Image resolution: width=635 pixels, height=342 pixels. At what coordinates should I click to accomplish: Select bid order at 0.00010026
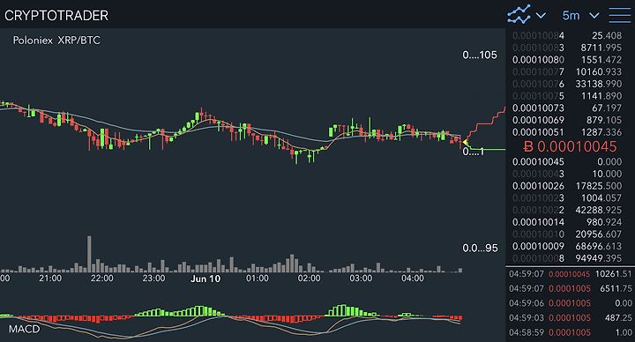click(x=567, y=186)
